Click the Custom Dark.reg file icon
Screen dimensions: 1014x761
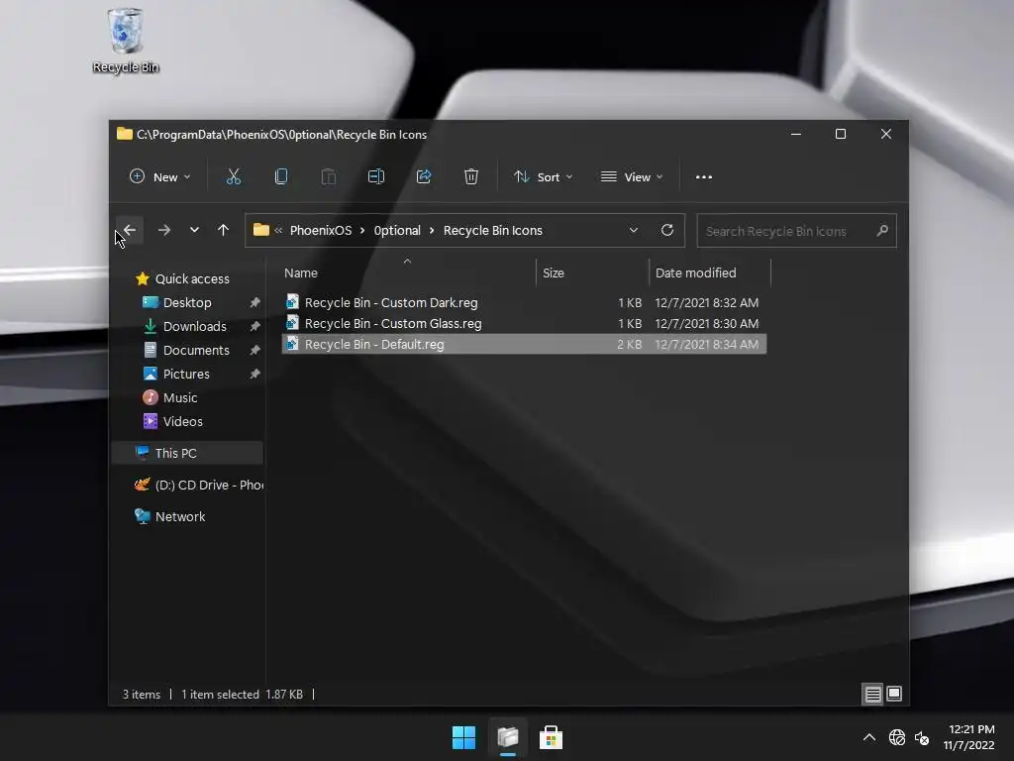pyautogui.click(x=292, y=302)
